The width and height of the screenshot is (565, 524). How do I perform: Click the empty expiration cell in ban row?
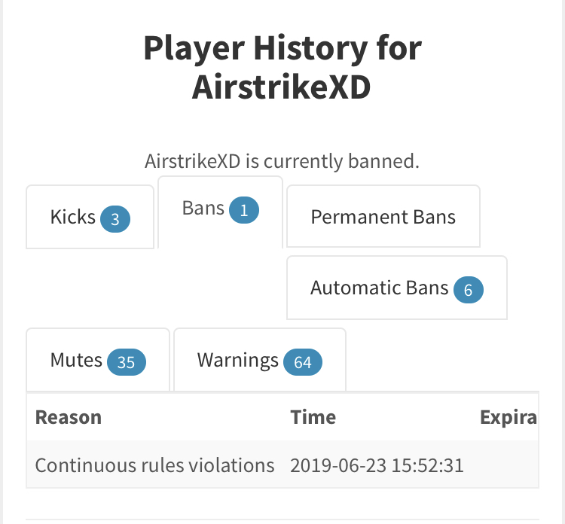pyautogui.click(x=508, y=465)
